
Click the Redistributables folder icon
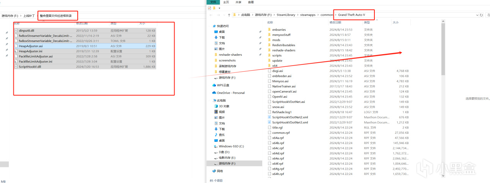point(269,45)
